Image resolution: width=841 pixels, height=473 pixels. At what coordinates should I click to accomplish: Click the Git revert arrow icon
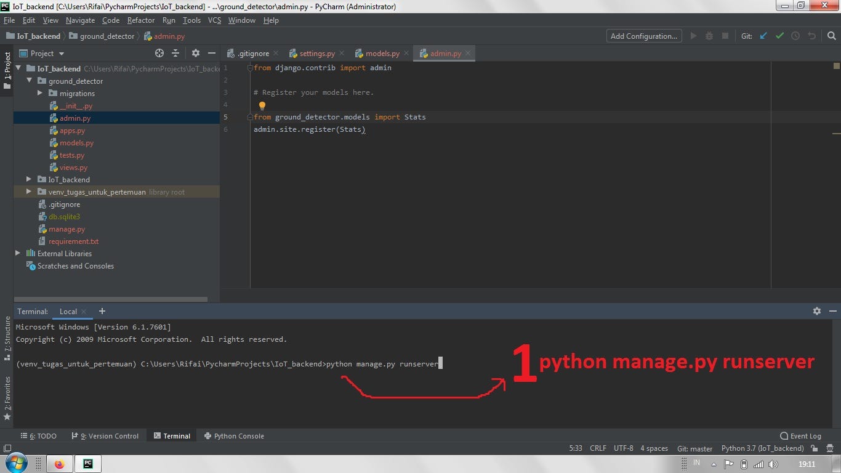click(x=811, y=36)
